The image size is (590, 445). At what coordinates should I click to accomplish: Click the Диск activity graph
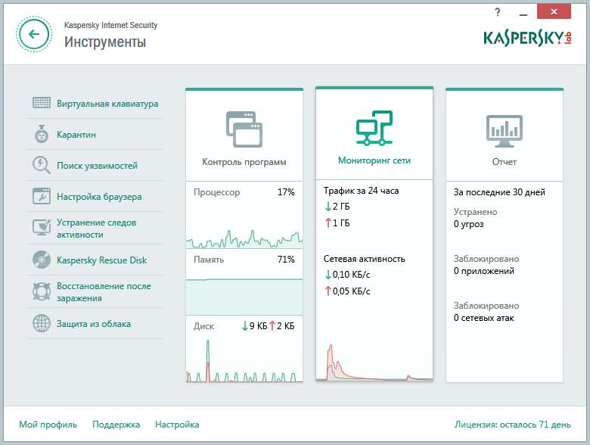[244, 361]
